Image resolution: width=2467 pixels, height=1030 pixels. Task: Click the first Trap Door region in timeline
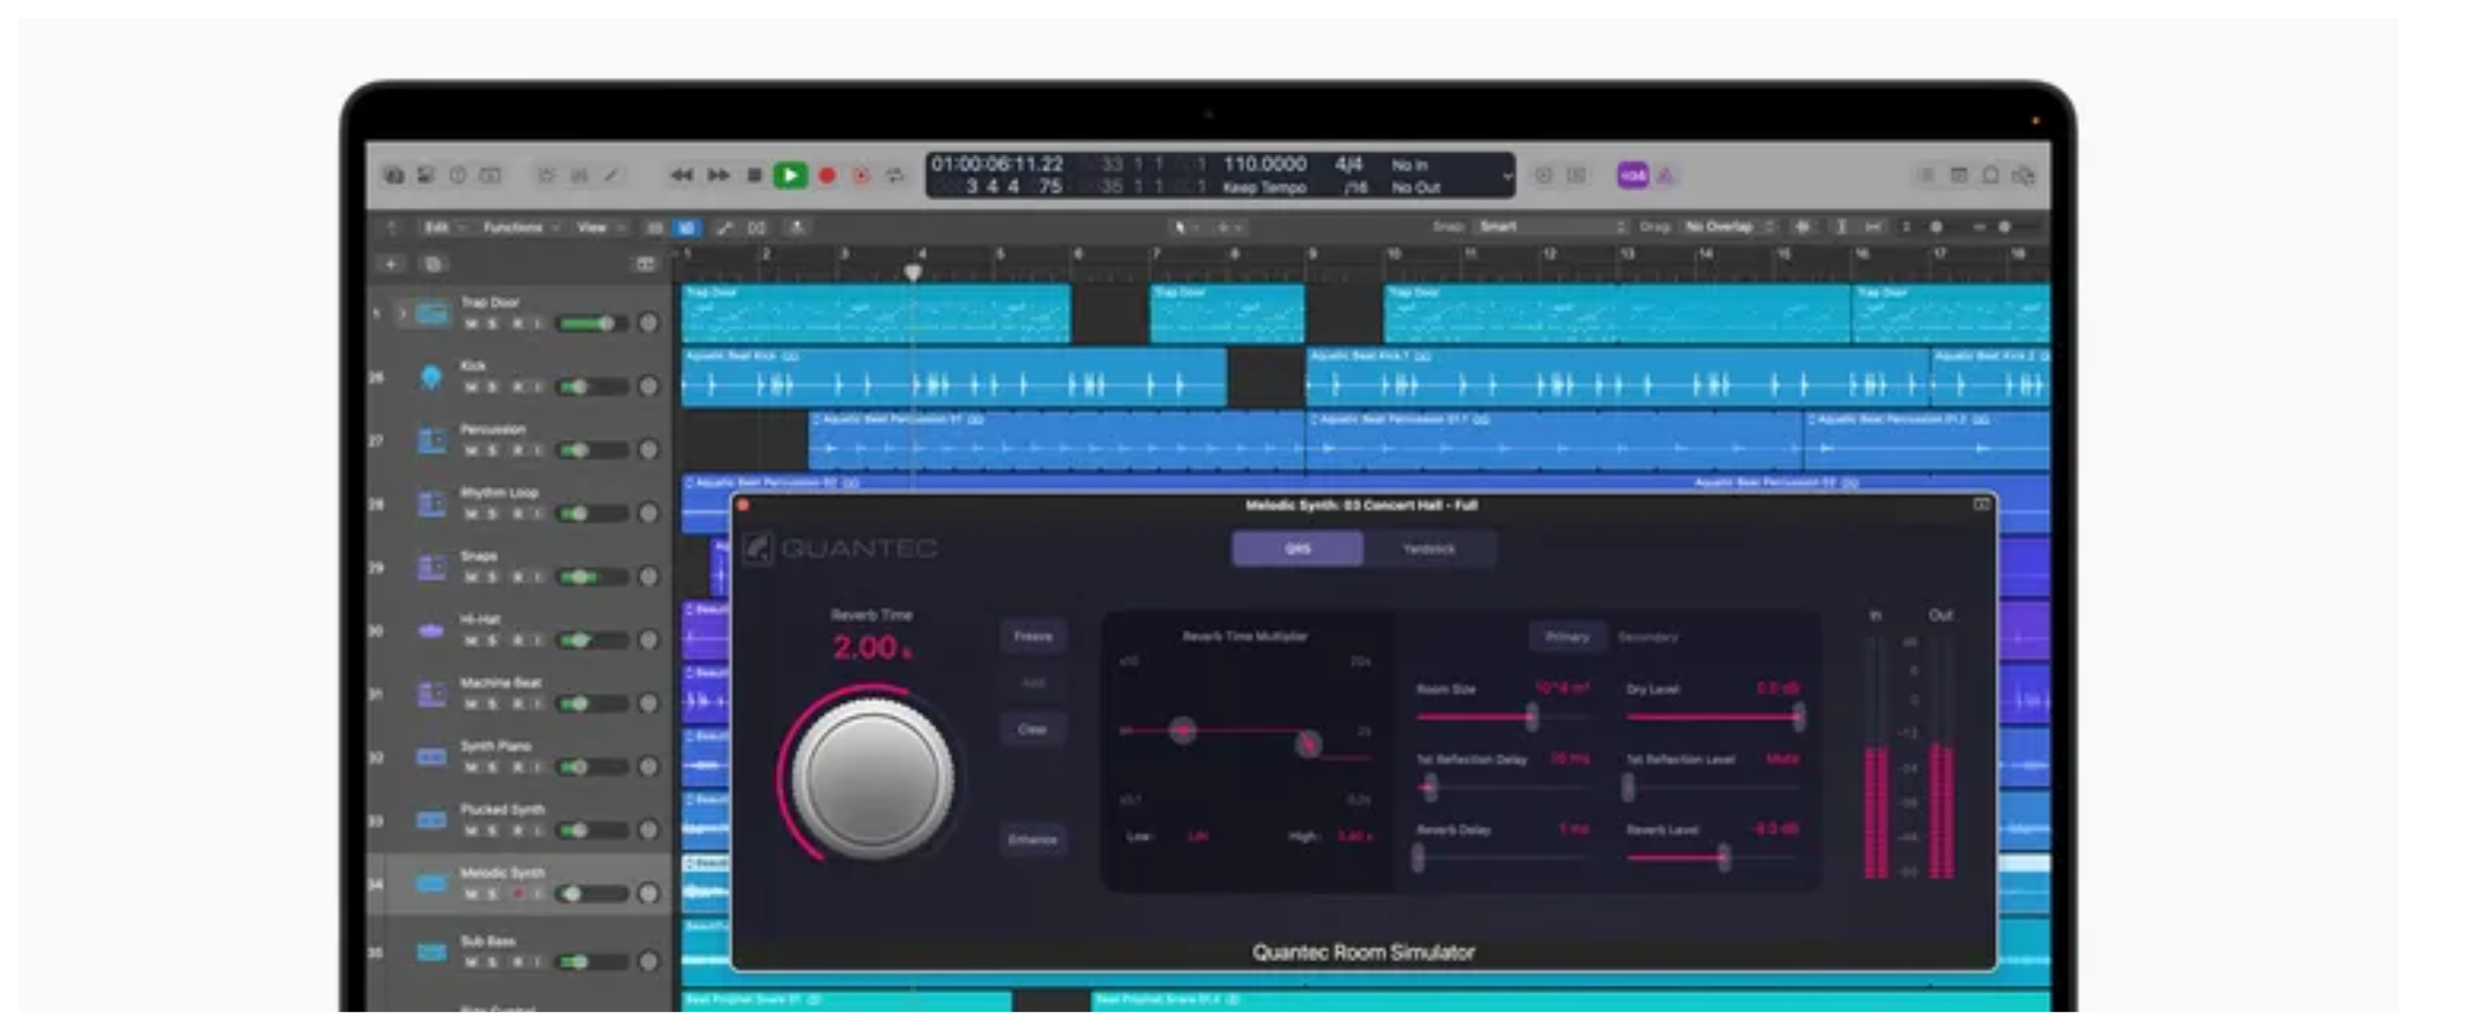coord(875,313)
